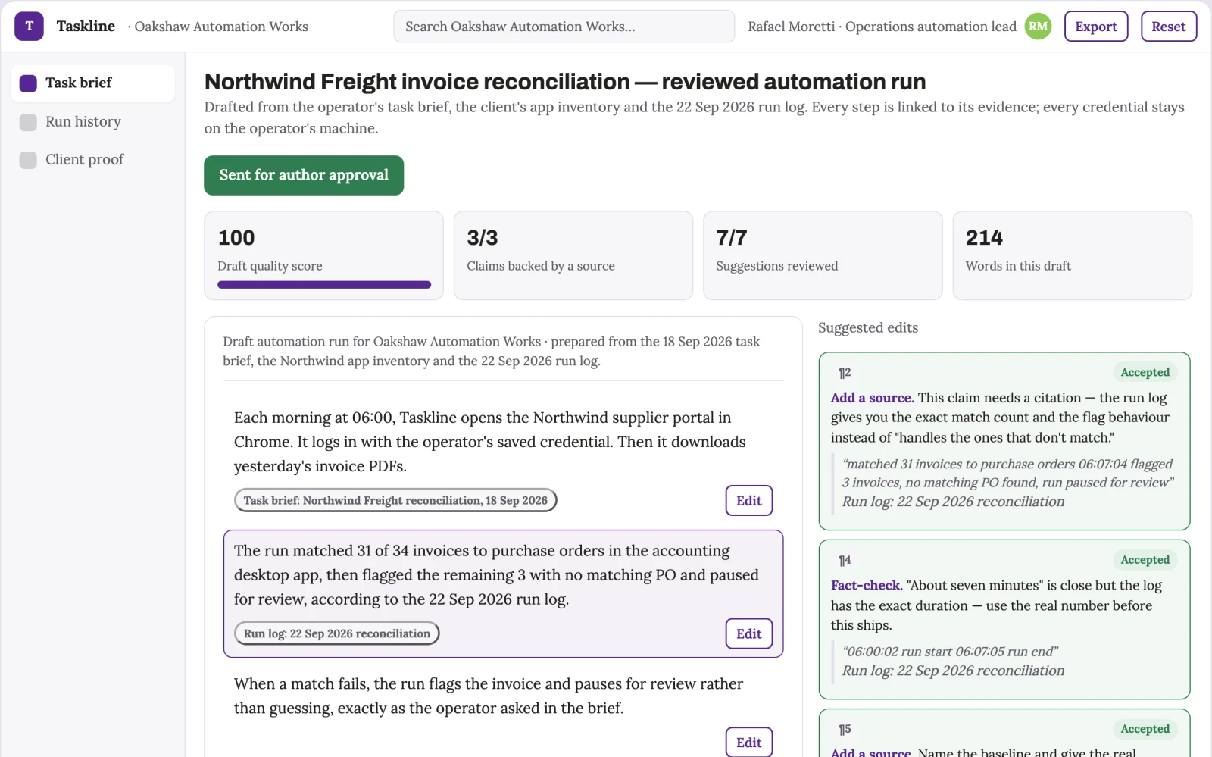Click Sent for author approval button
The height and width of the screenshot is (757, 1212).
[304, 175]
